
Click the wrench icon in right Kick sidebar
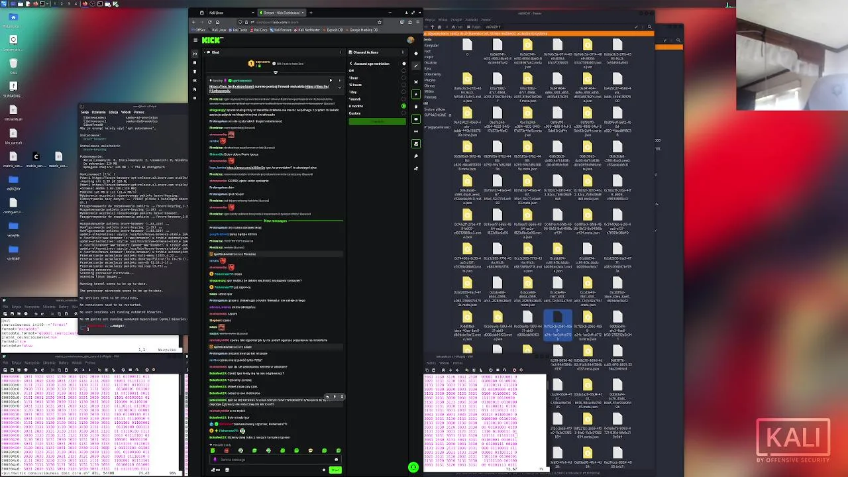coord(416,156)
